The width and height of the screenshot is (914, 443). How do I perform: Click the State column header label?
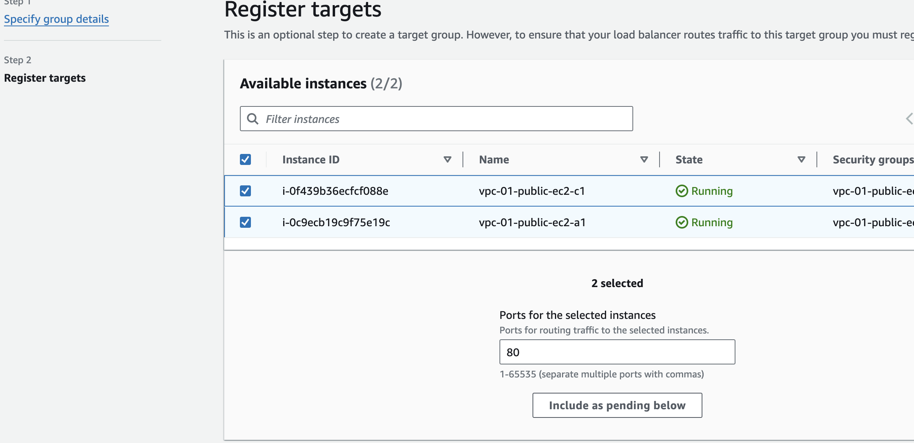point(689,159)
